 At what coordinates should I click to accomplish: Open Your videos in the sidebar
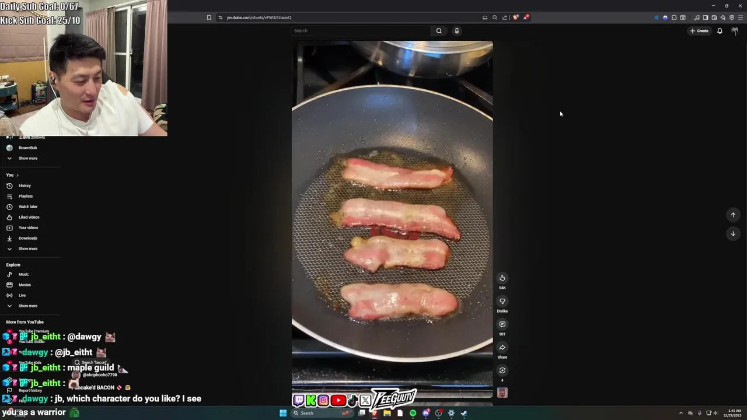pos(29,228)
